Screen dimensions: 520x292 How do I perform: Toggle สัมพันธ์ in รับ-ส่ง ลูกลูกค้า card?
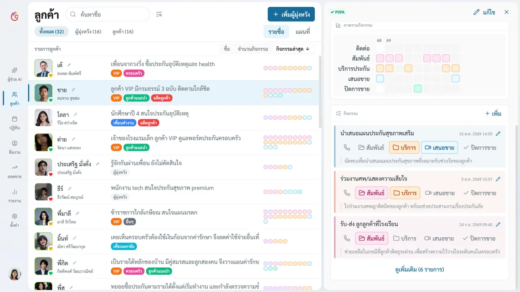coord(372,238)
